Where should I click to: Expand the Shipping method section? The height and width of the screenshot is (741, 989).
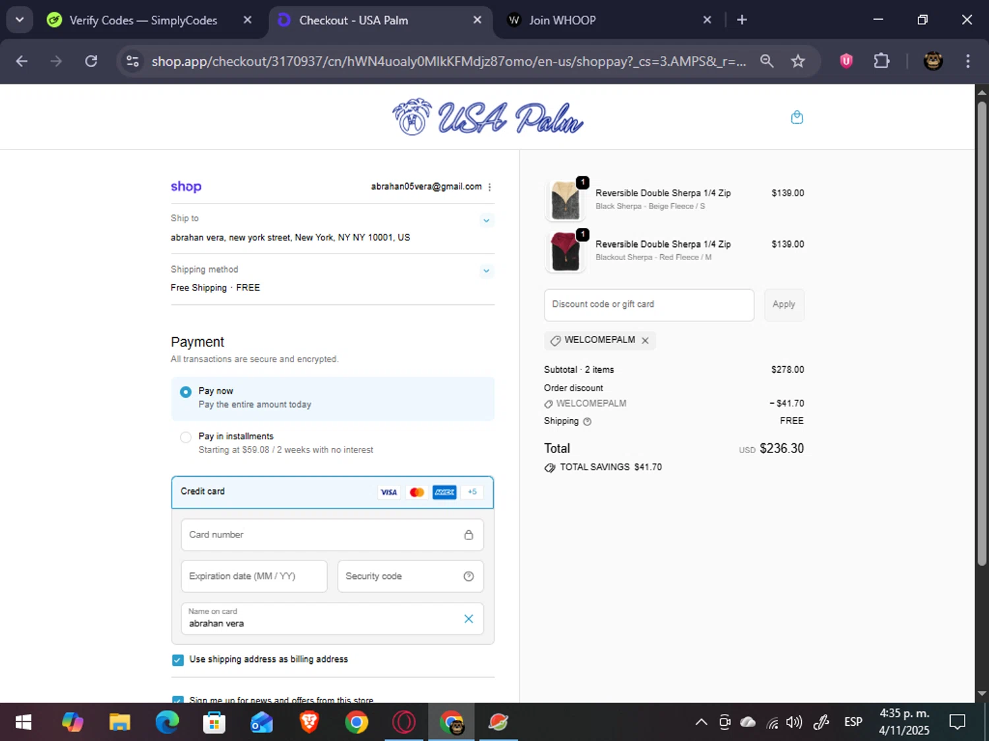(486, 271)
